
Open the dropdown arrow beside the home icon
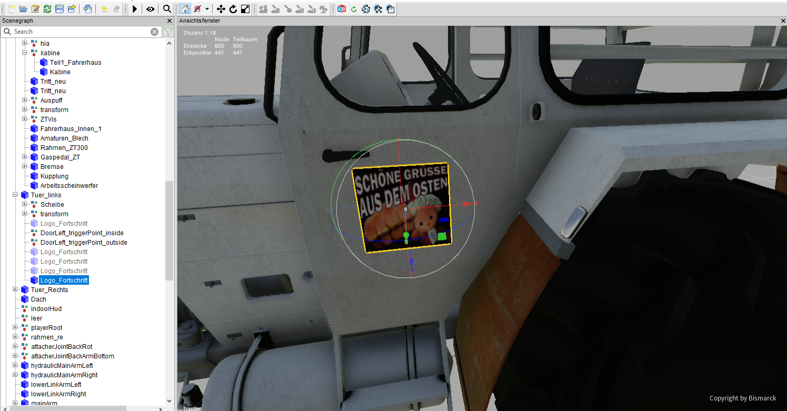[x=207, y=9]
